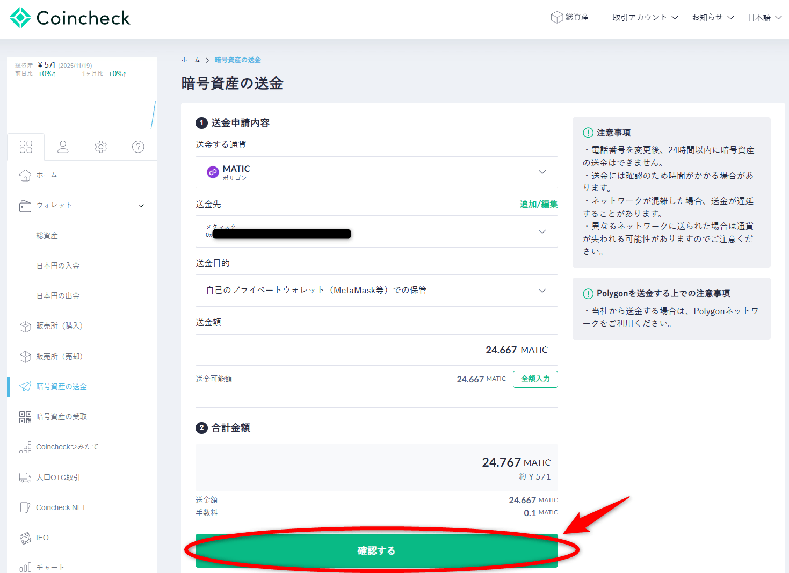Expand the 取引アカウント header menu
The image size is (789, 573).
click(645, 18)
